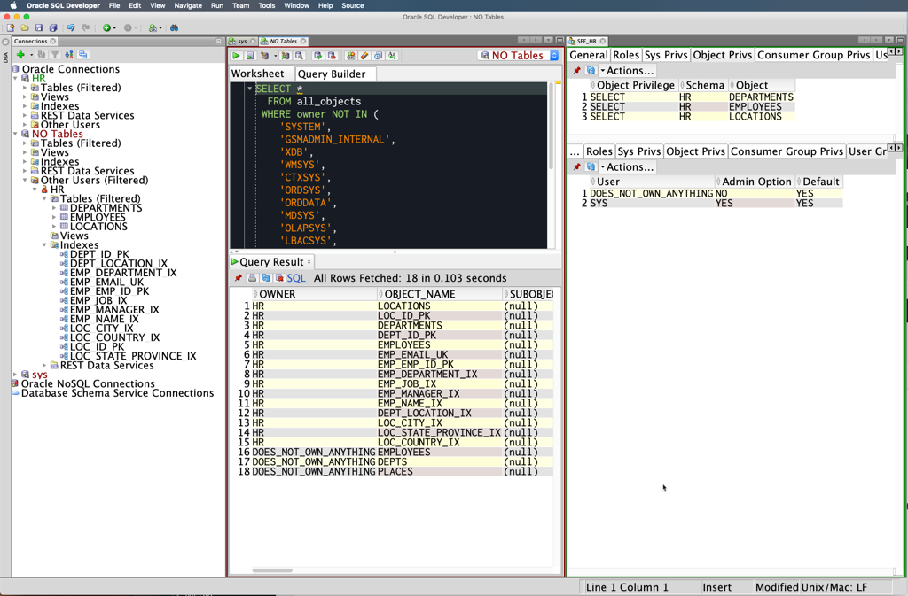Click the Run Script icon in worksheet toolbar
The width and height of the screenshot is (908, 596).
pyautogui.click(x=250, y=56)
